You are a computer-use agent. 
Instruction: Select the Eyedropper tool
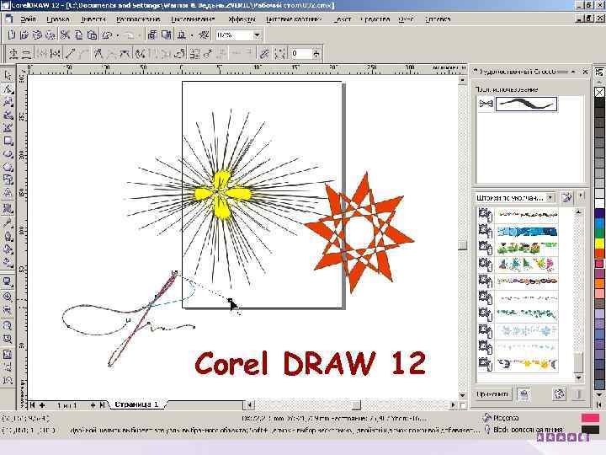[8, 222]
